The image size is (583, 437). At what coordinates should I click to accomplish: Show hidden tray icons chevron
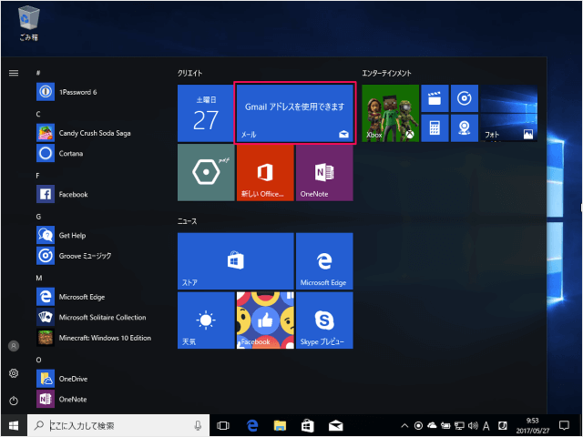tap(404, 426)
